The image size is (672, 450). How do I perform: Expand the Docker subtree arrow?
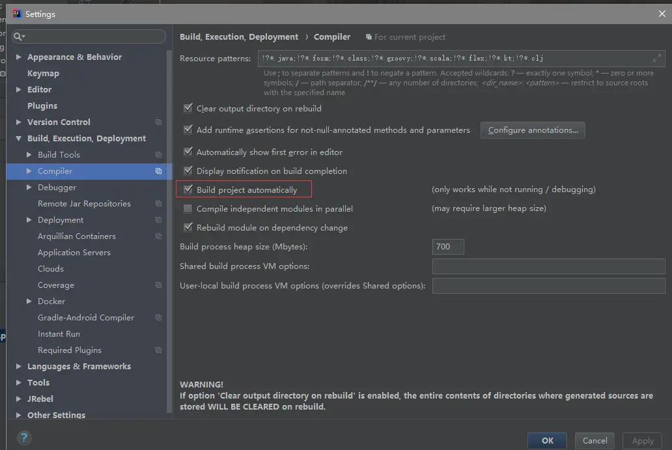pyautogui.click(x=29, y=301)
